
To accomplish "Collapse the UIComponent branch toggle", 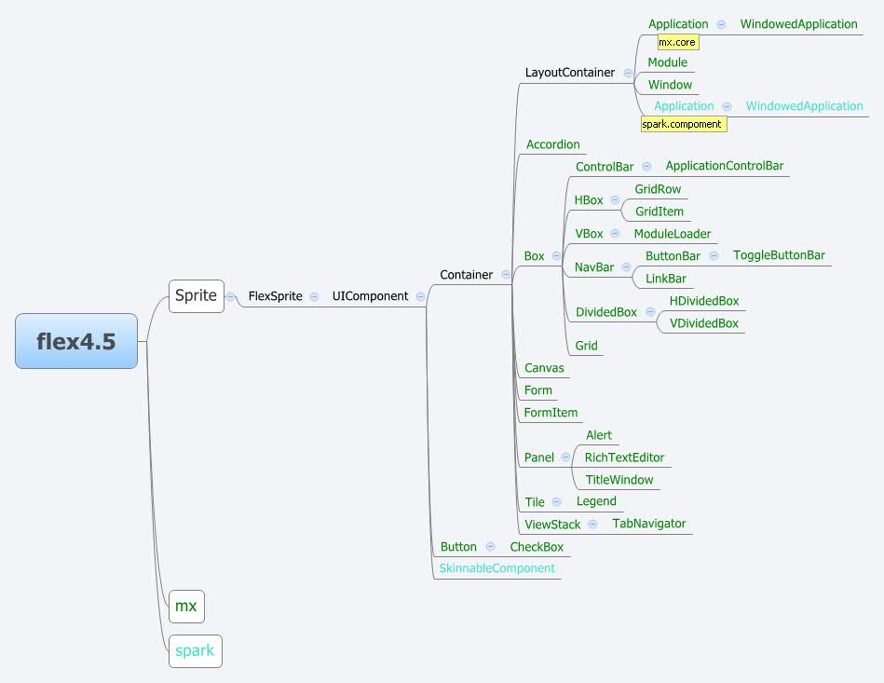I will [420, 296].
